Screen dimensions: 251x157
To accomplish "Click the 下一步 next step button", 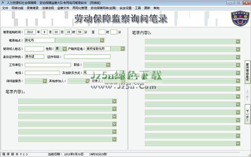I will point(247,114).
